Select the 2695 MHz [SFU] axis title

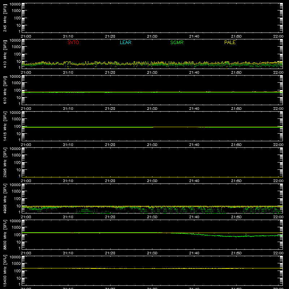click(x=5, y=162)
